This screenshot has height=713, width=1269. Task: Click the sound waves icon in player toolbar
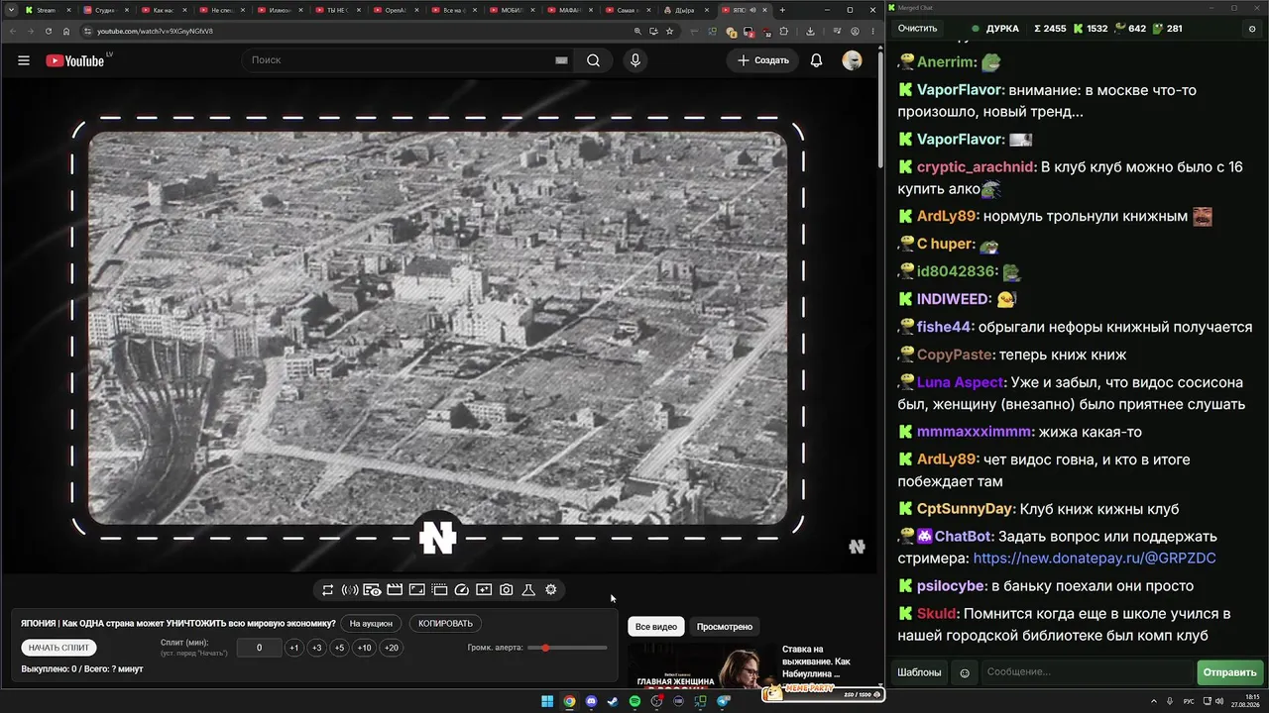[350, 590]
